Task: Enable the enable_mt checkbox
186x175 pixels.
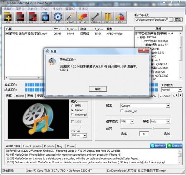Action: [x=122, y=111]
